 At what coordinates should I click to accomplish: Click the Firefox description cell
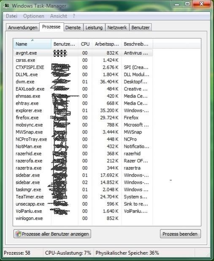tap(131, 117)
